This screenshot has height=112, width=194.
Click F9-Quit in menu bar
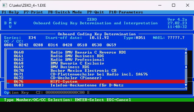[95, 12]
